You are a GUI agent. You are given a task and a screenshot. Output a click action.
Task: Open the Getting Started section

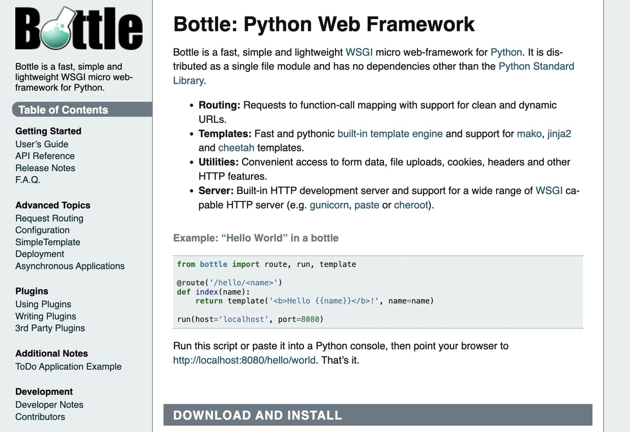48,131
